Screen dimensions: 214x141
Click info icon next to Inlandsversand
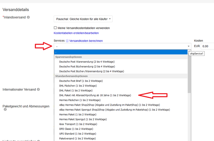coord(28,17)
